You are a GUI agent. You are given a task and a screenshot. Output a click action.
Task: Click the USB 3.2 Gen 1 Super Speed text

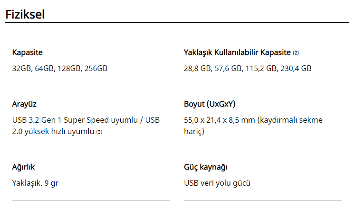click(60, 120)
